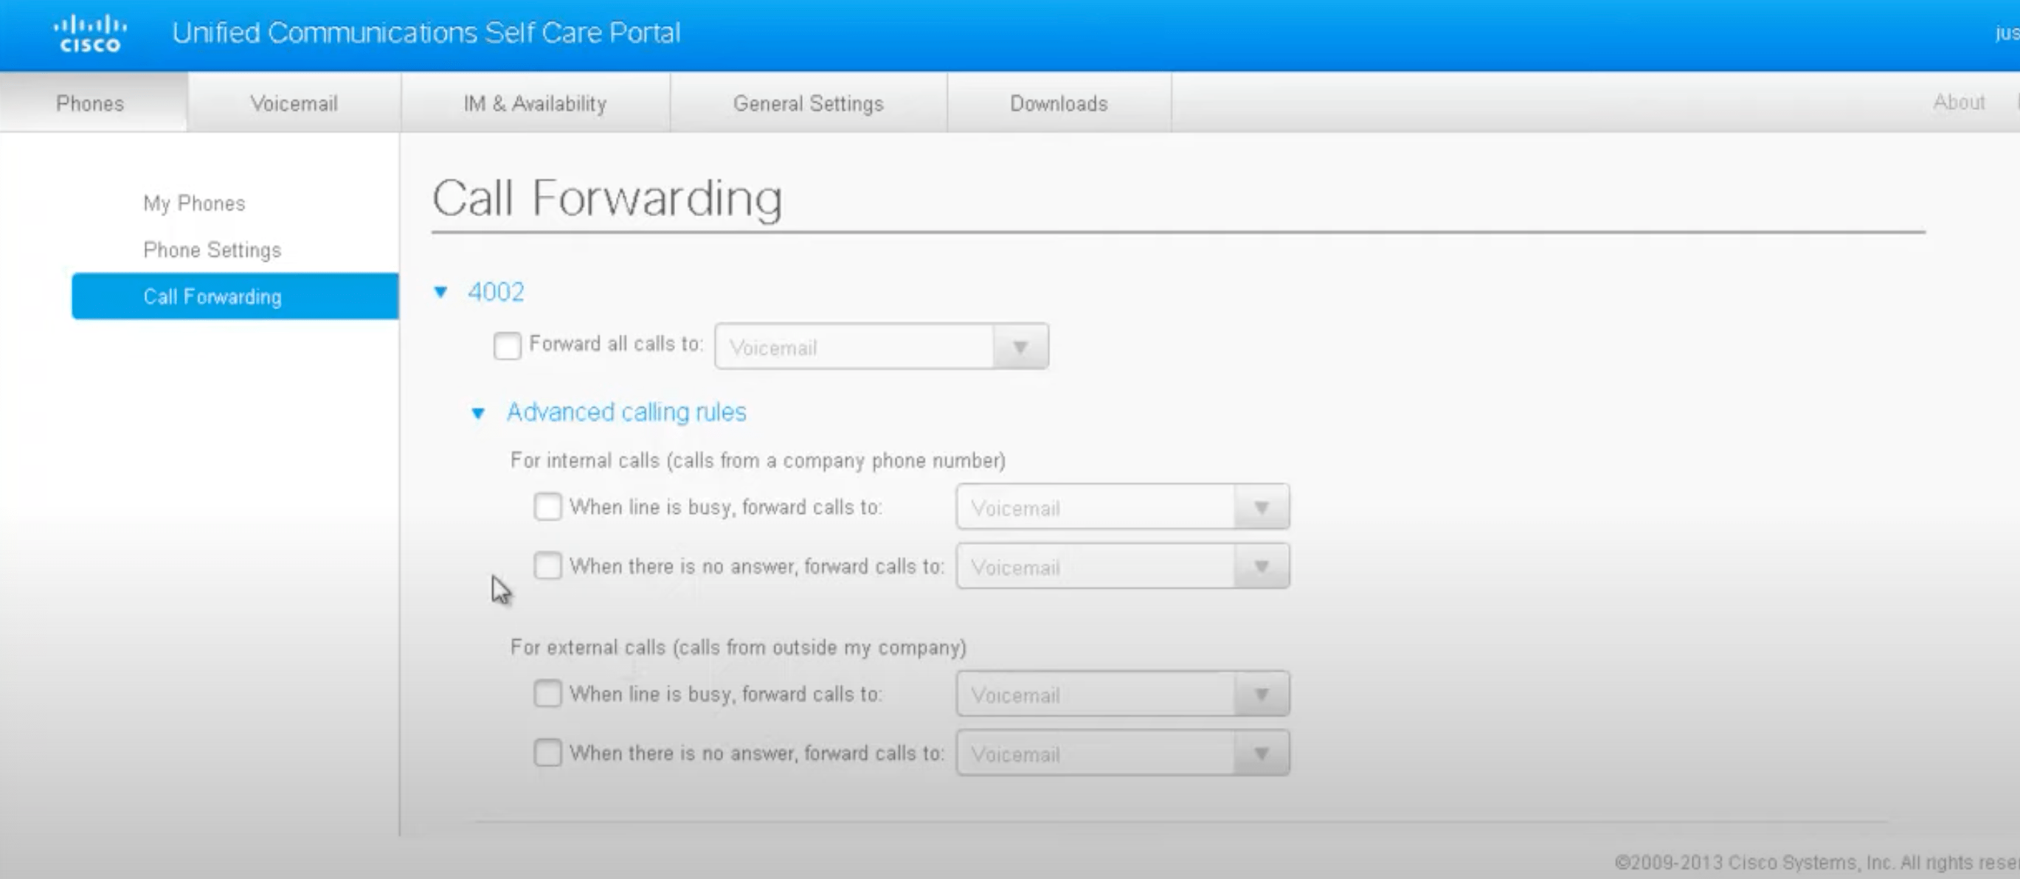Viewport: 2020px width, 879px height.
Task: Enable external busy call forwarding
Action: click(x=548, y=693)
